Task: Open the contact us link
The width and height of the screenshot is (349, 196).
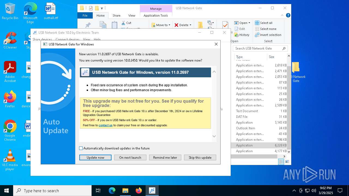Action: tap(106, 125)
